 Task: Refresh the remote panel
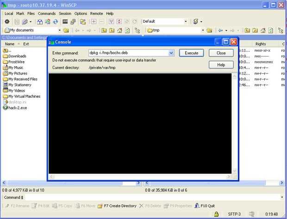(x=271, y=30)
